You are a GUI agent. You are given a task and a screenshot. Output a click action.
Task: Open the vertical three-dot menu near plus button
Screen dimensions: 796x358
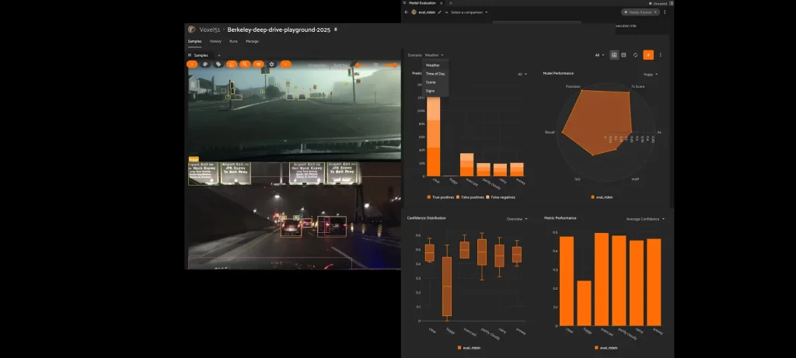[x=661, y=55]
